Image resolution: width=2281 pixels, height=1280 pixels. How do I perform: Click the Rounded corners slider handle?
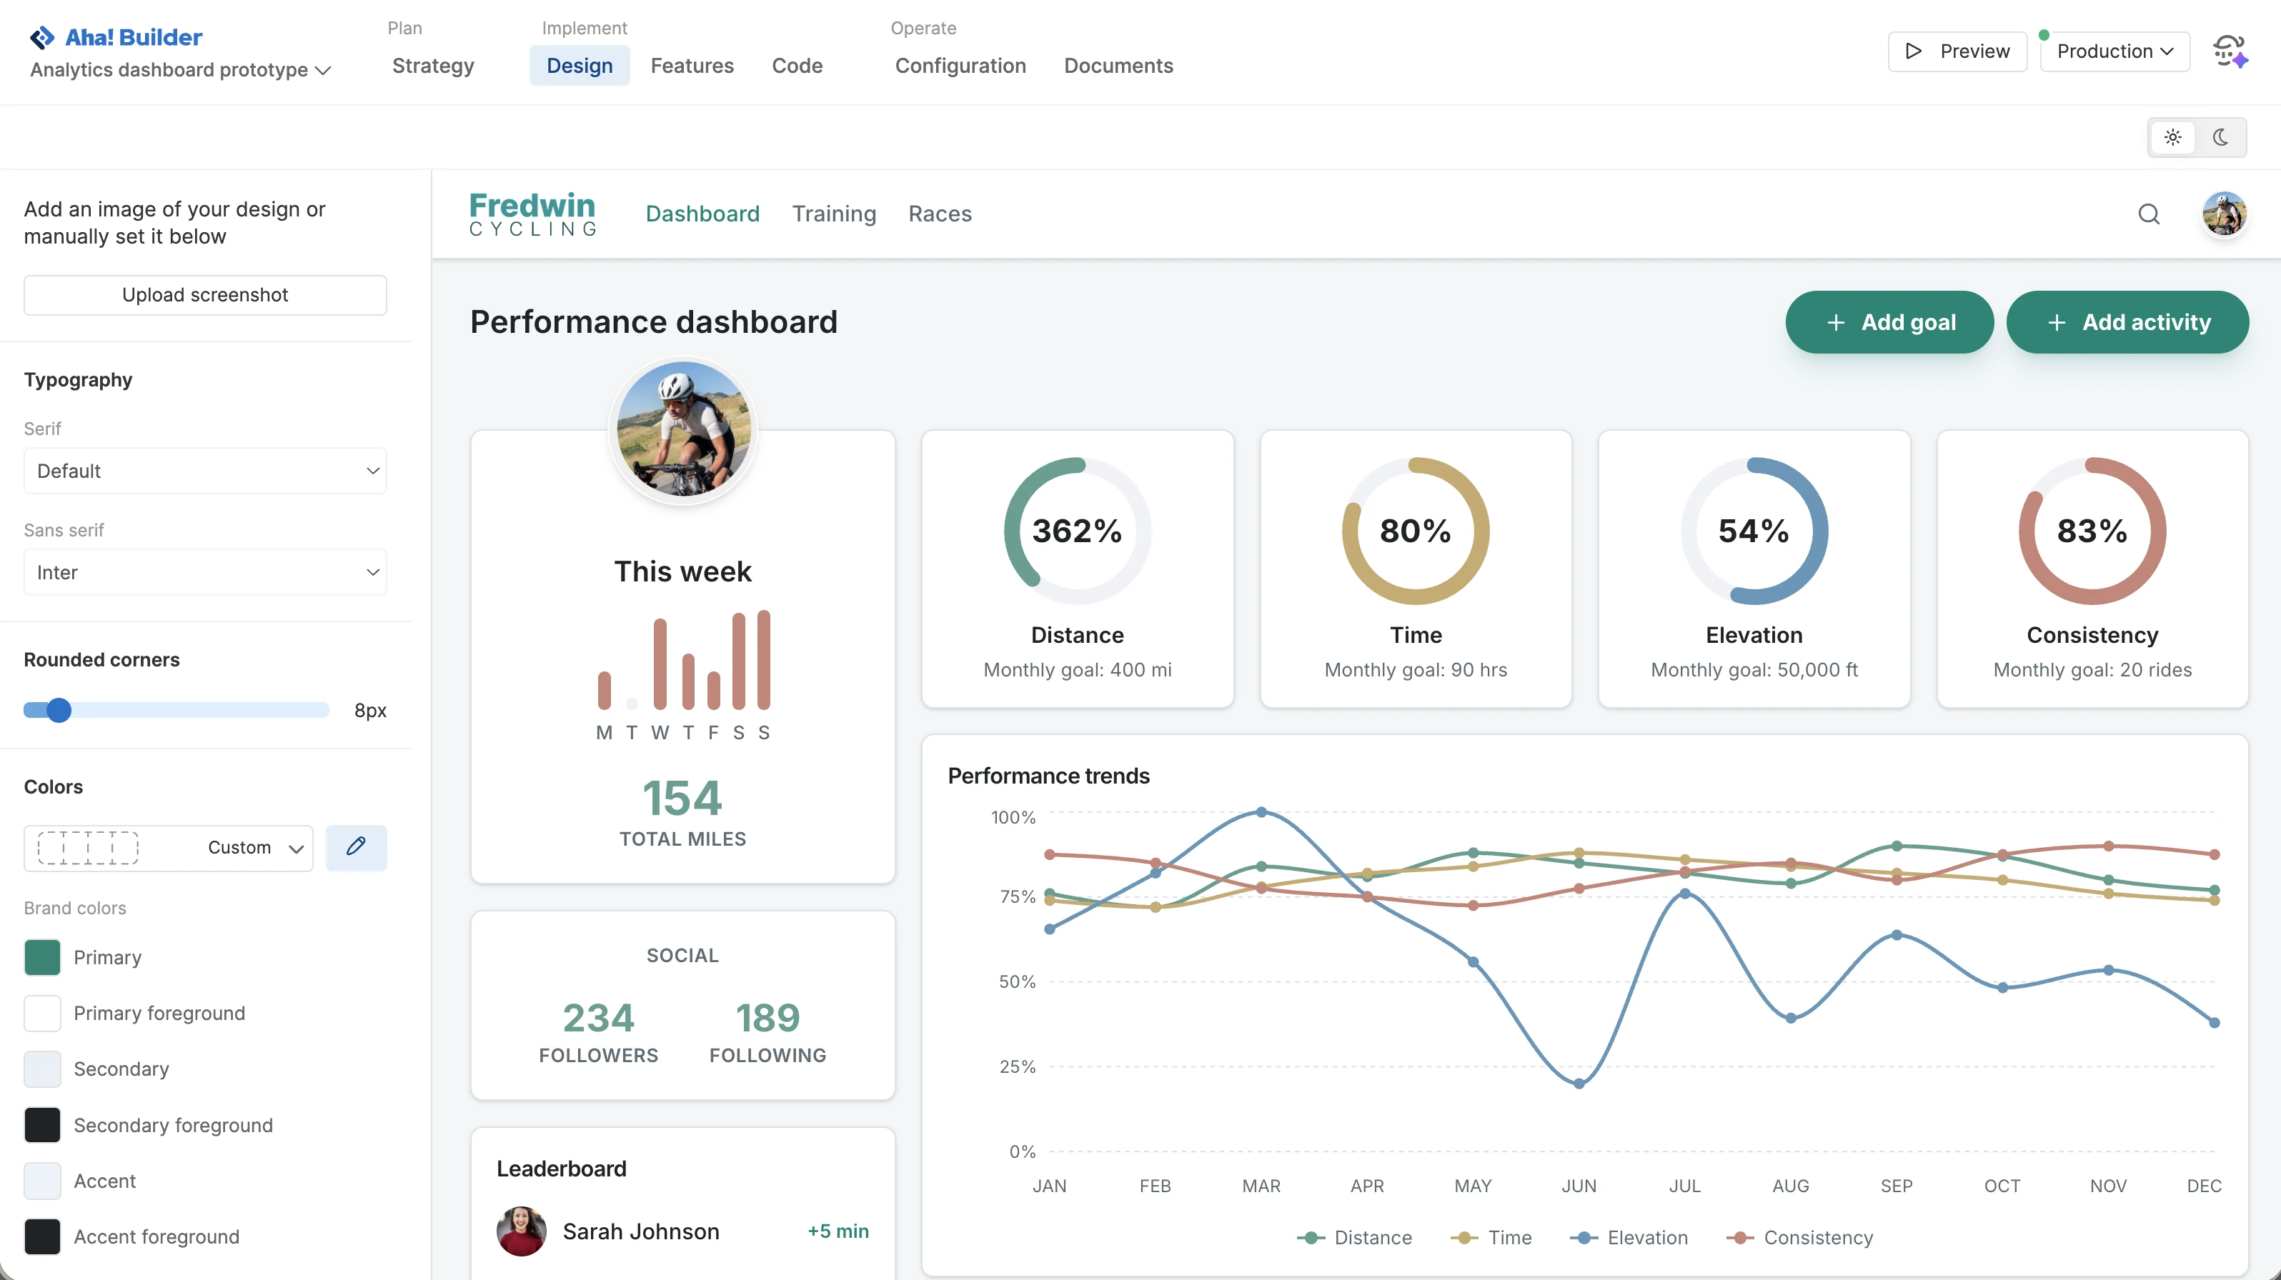point(59,710)
